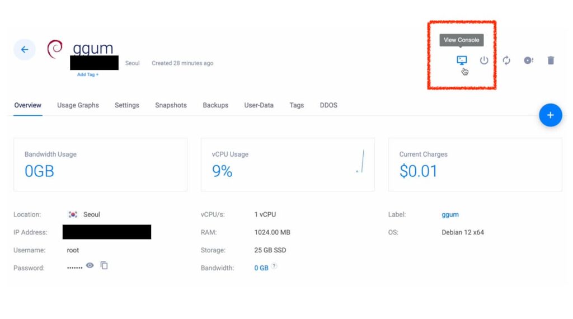Screen dimensions: 573x319
Task: Click the server restart icon
Action: 506,60
